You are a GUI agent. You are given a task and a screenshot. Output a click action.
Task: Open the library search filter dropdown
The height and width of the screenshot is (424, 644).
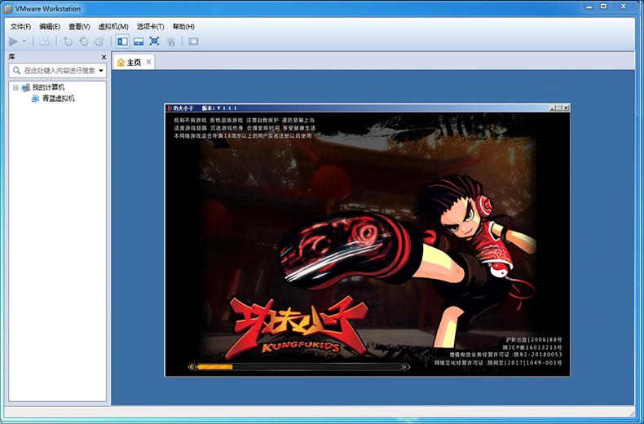(x=101, y=71)
